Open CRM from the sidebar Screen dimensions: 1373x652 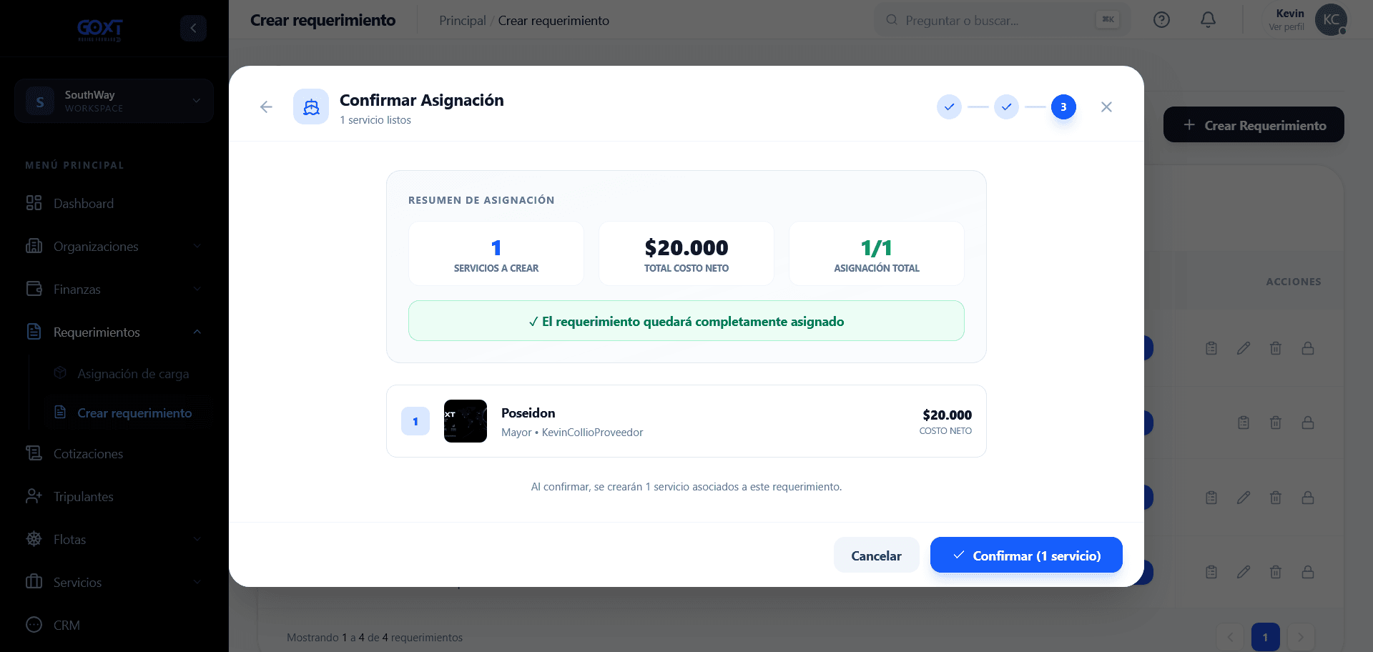coord(67,626)
